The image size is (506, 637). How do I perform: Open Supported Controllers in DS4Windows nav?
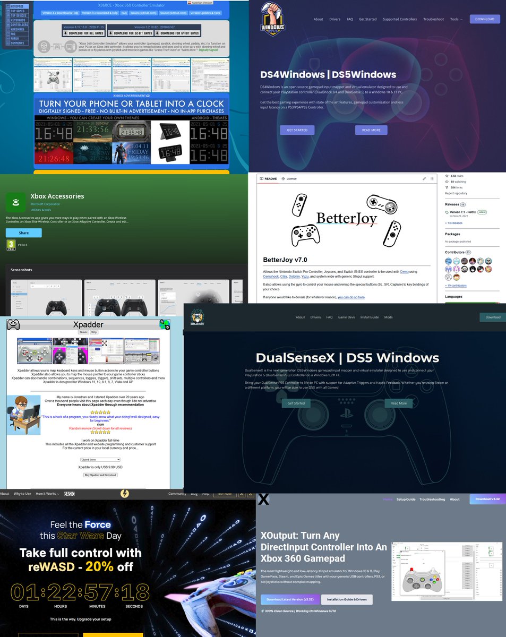400,19
